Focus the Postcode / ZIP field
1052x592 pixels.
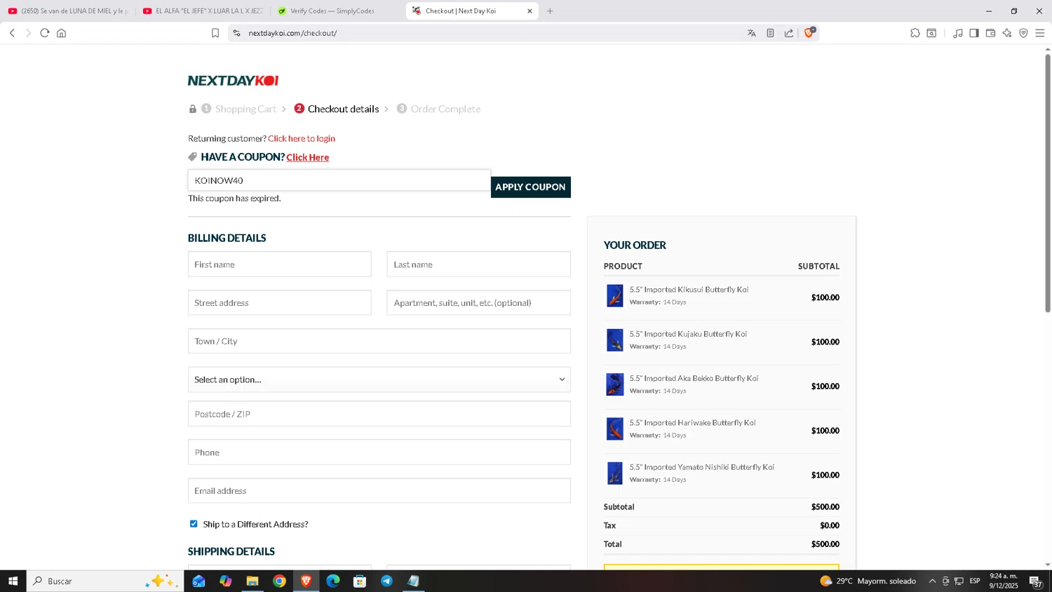[x=379, y=414]
